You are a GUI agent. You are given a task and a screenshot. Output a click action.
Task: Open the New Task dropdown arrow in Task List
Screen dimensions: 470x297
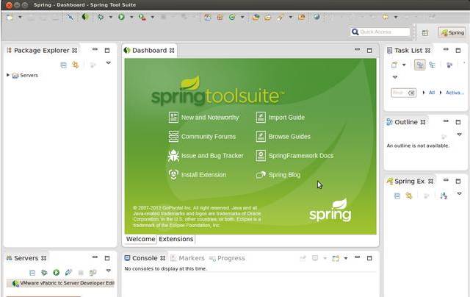pyautogui.click(x=404, y=65)
